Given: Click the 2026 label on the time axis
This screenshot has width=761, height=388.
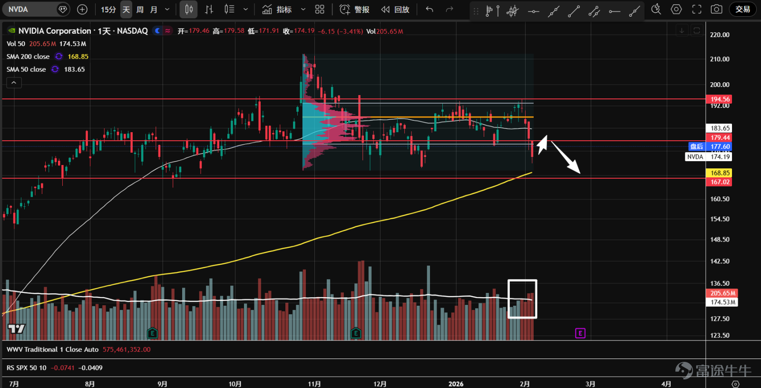Looking at the screenshot, I should click(x=456, y=384).
